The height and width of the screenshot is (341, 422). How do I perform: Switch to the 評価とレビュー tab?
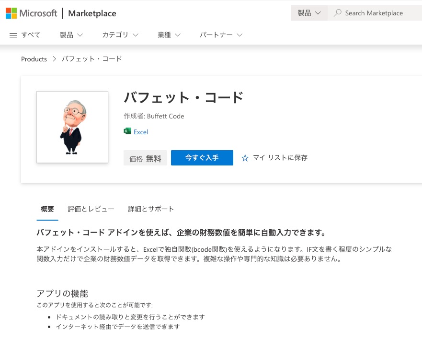click(x=91, y=209)
